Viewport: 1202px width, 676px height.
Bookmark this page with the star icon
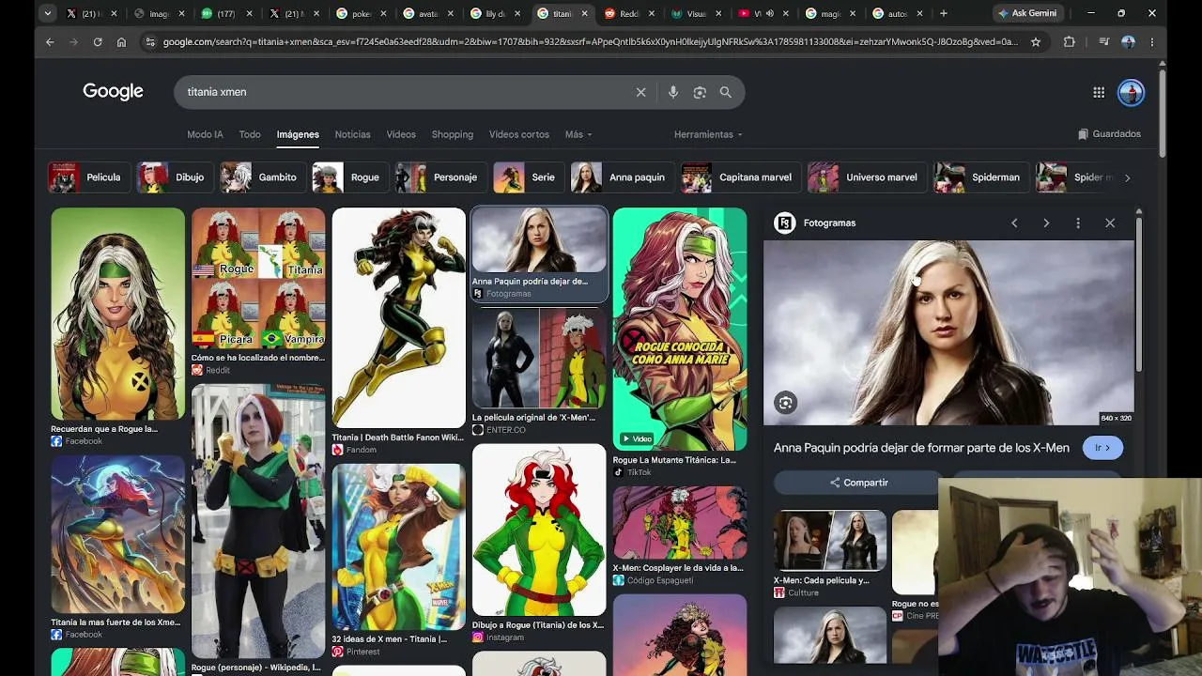[x=1036, y=42]
